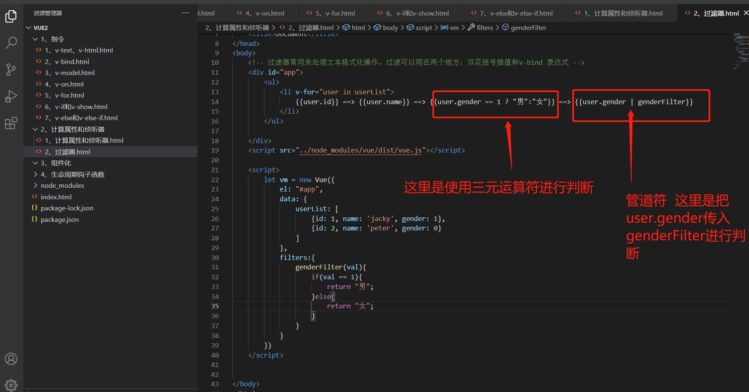Open the Accounts menu icon

pos(11,359)
